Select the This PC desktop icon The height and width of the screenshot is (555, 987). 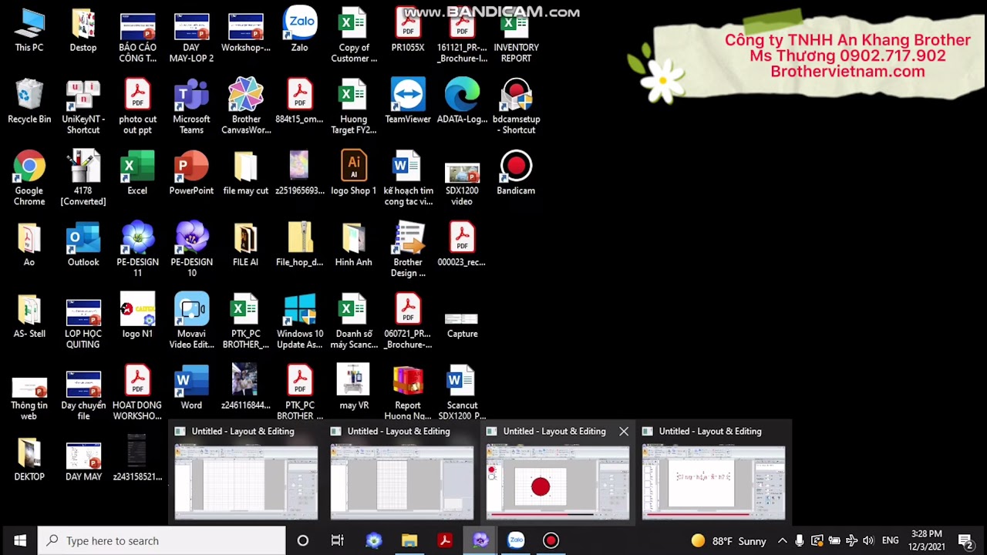tap(29, 29)
